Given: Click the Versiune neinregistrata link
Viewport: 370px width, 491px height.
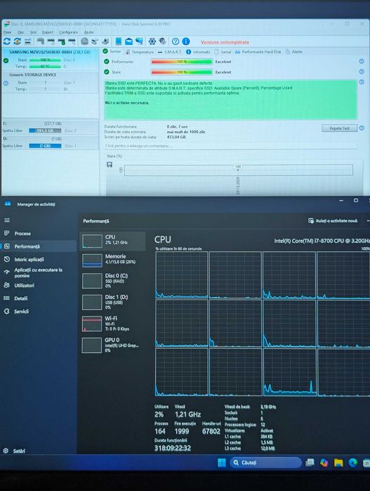Looking at the screenshot, I should (x=225, y=42).
